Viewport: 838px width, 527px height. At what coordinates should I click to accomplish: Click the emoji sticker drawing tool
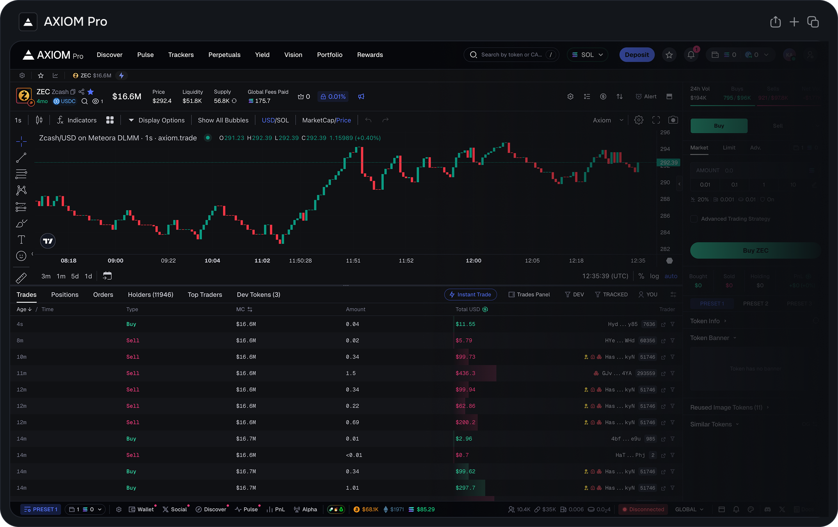click(21, 256)
